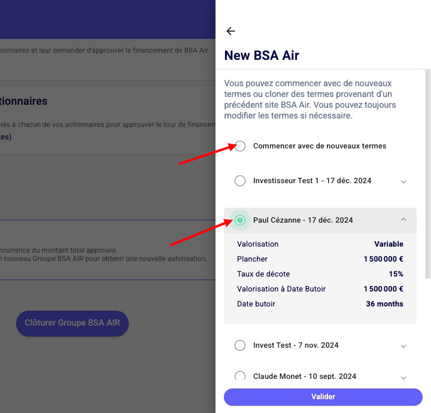431x413 pixels.
Task: Select the Investisseur Test 1 radio button
Action: 240,181
